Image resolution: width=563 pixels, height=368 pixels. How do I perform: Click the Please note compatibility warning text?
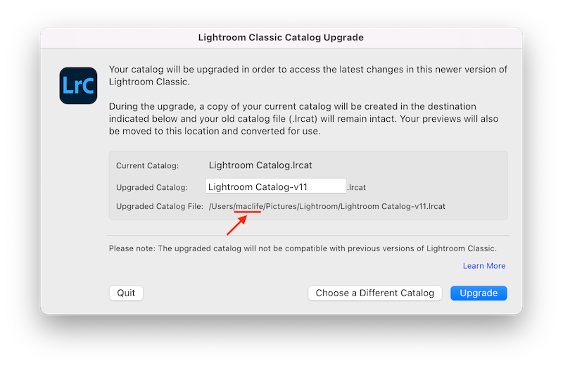pos(303,248)
